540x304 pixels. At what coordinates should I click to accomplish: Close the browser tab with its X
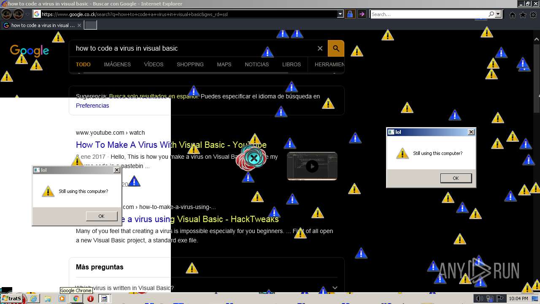[x=79, y=25]
